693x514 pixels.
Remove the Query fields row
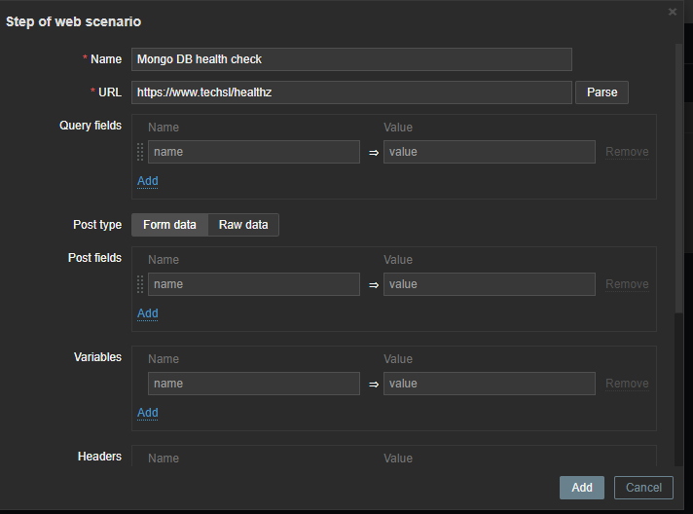click(627, 152)
